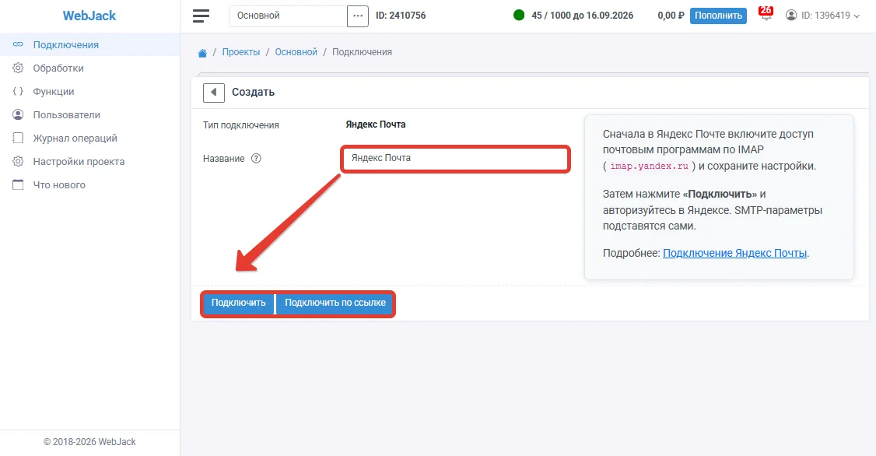Viewport: 876px width, 456px height.
Task: Click the Обработки gear icon in sidebar
Action: click(x=18, y=68)
